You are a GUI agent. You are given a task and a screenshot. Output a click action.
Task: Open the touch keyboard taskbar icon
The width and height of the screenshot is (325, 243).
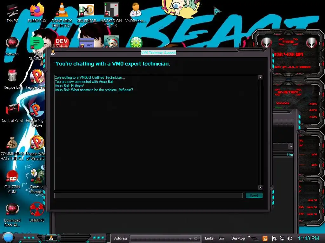(x=222, y=239)
